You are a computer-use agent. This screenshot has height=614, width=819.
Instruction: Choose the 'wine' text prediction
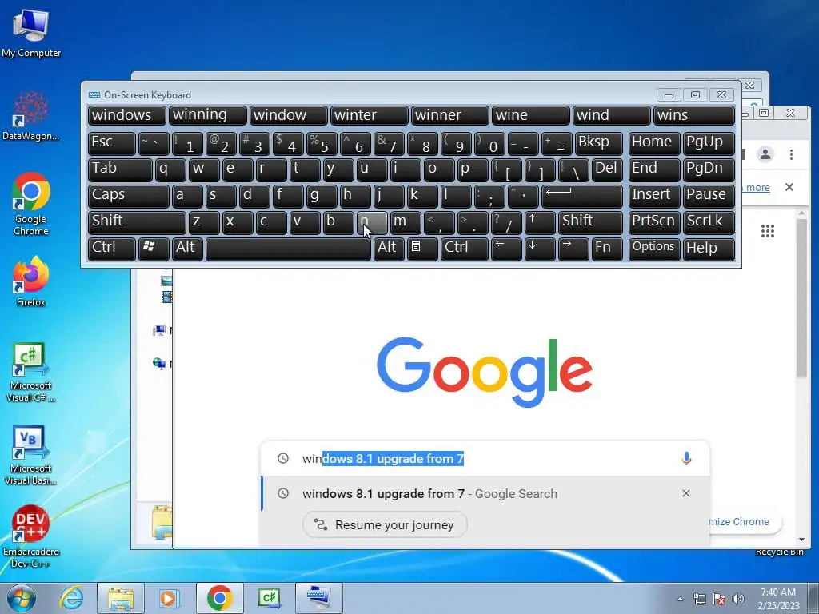(x=530, y=115)
